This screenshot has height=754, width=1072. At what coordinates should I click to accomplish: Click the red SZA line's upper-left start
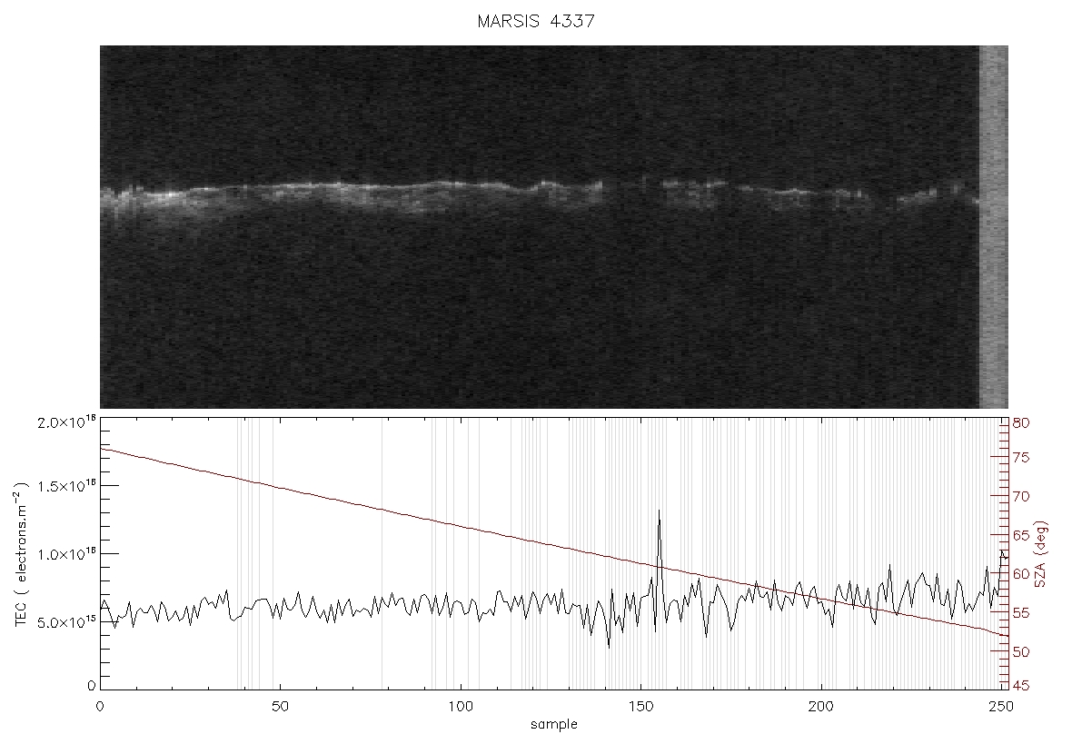click(103, 449)
